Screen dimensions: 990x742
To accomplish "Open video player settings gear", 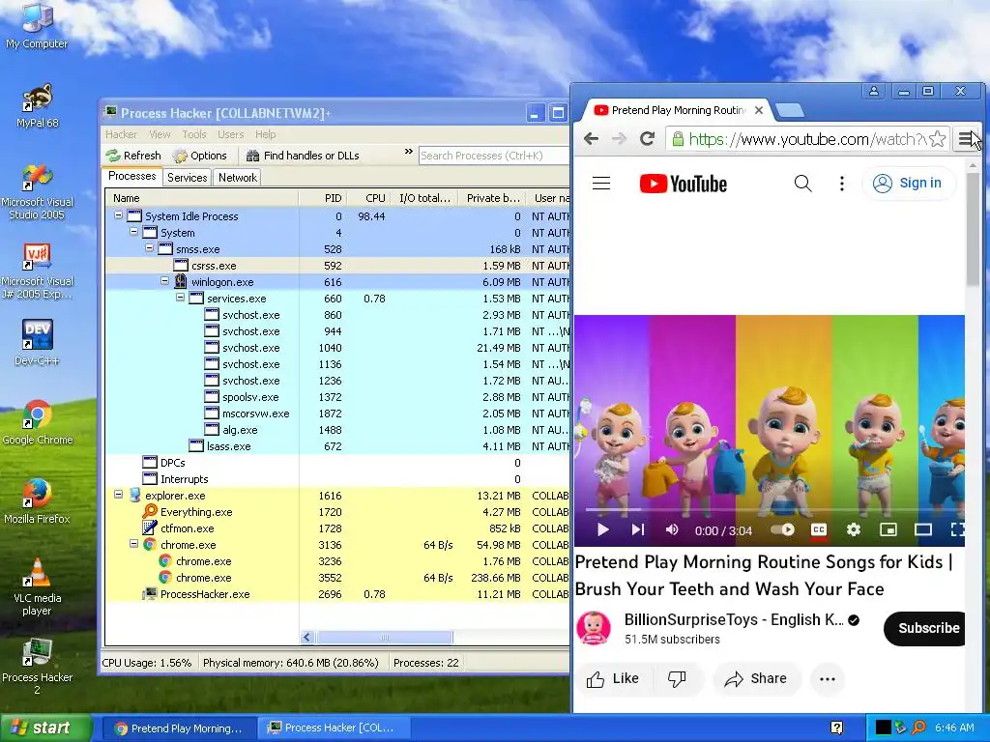I will [x=854, y=530].
